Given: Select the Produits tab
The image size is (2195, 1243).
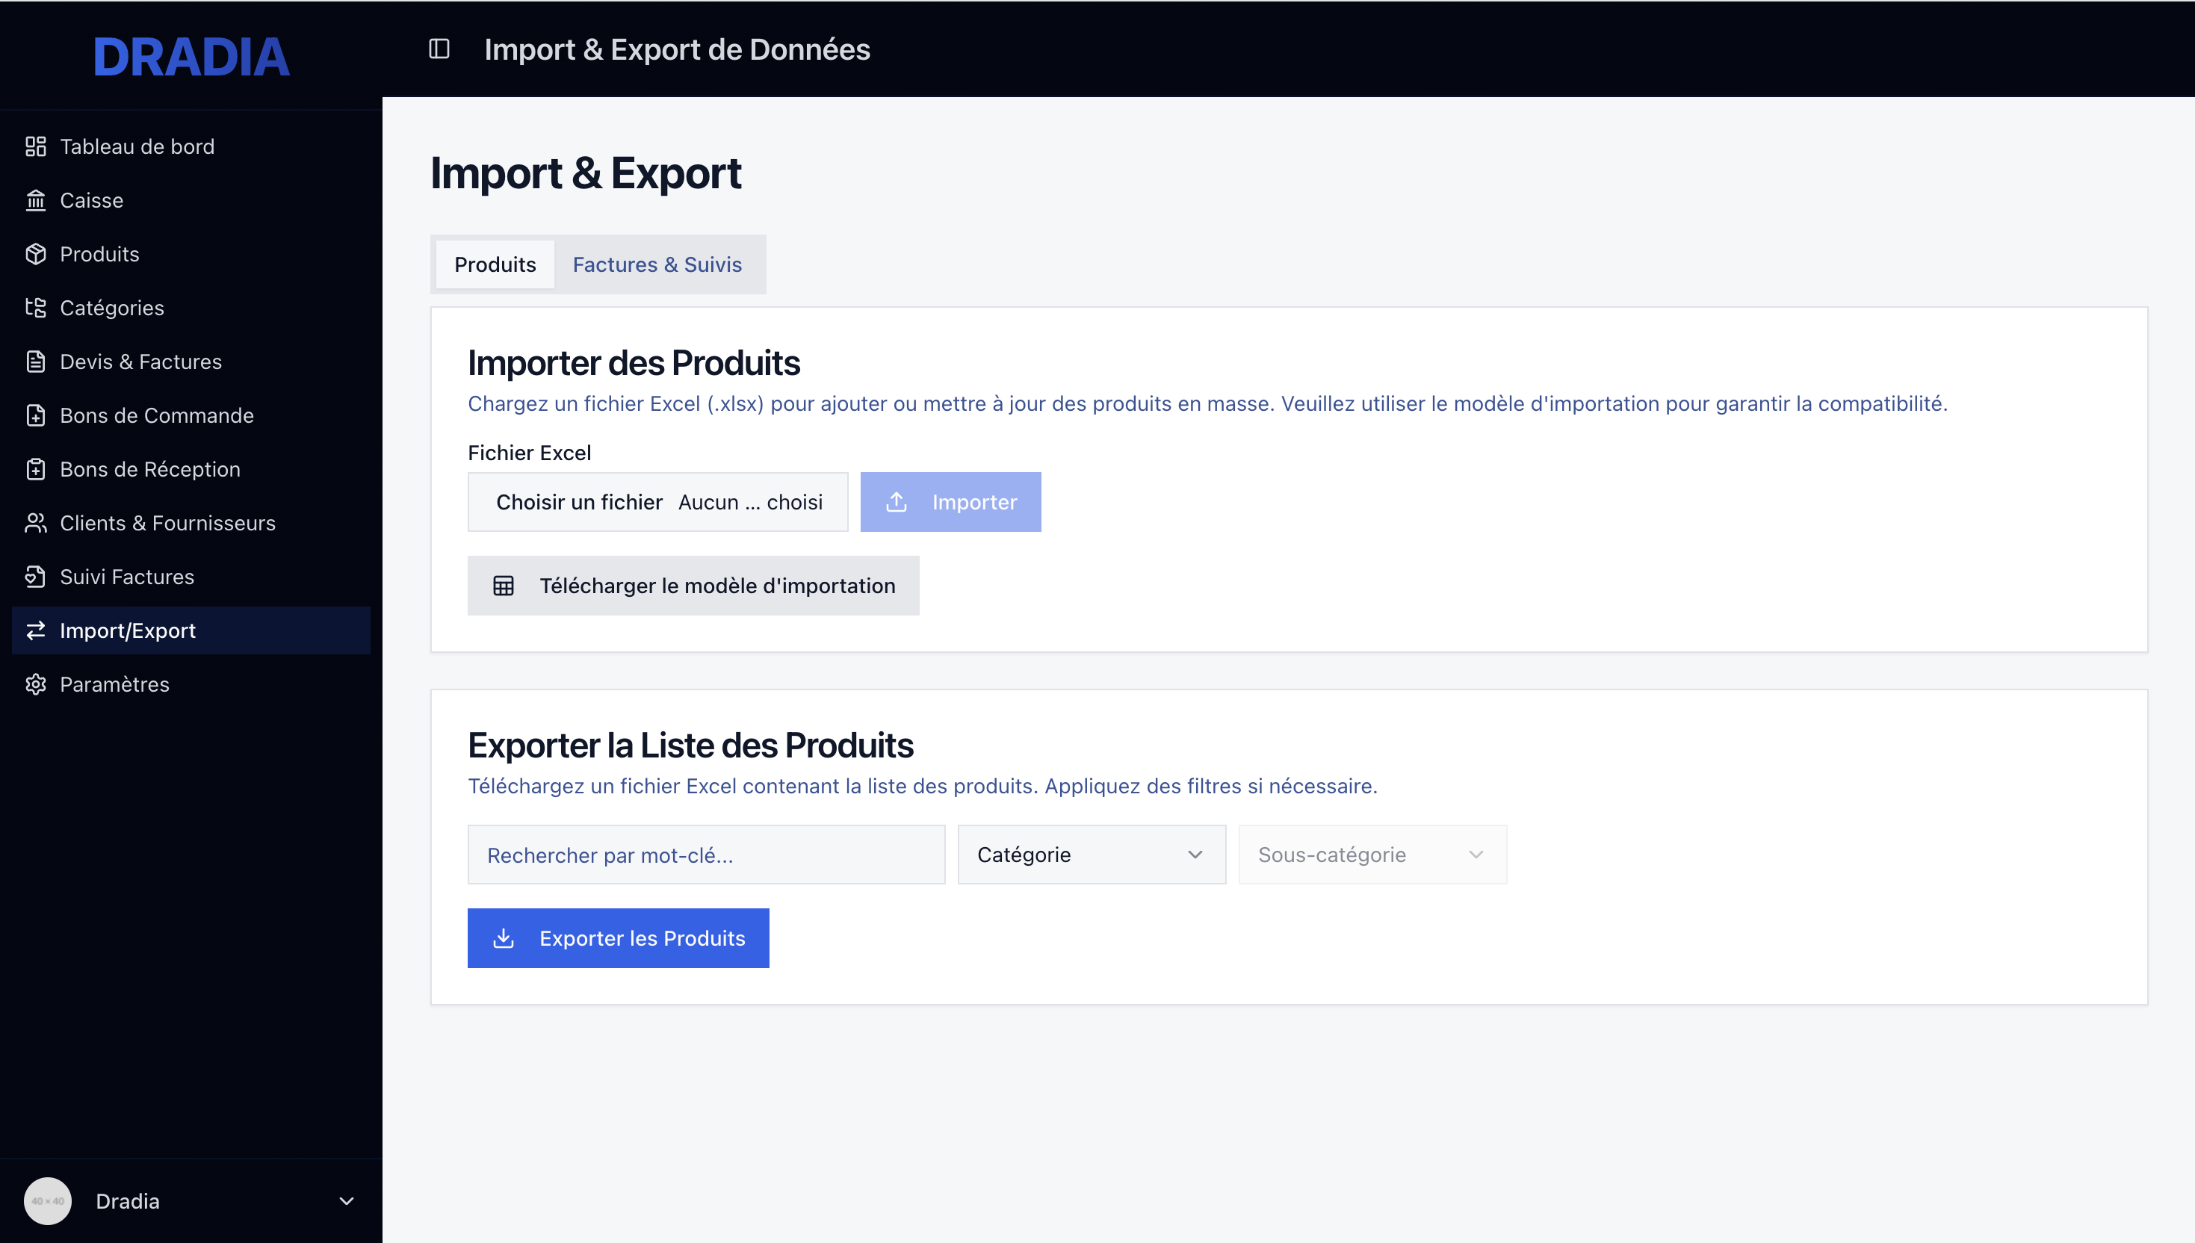Looking at the screenshot, I should (494, 264).
